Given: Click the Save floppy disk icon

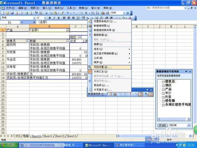Looking at the screenshot, I should [12, 13].
